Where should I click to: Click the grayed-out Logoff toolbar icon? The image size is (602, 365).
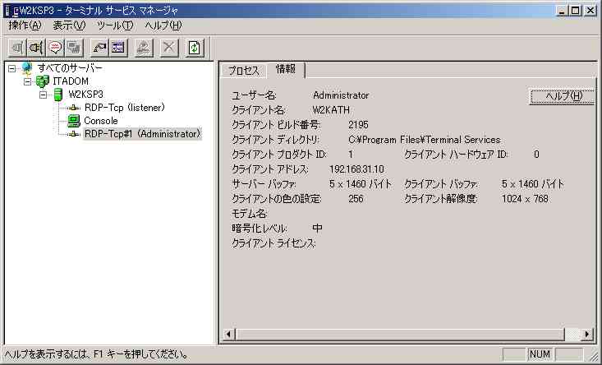pyautogui.click(x=144, y=48)
